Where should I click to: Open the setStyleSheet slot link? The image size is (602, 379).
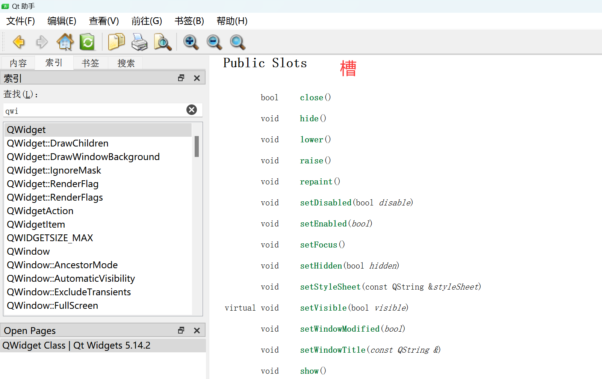pos(330,287)
